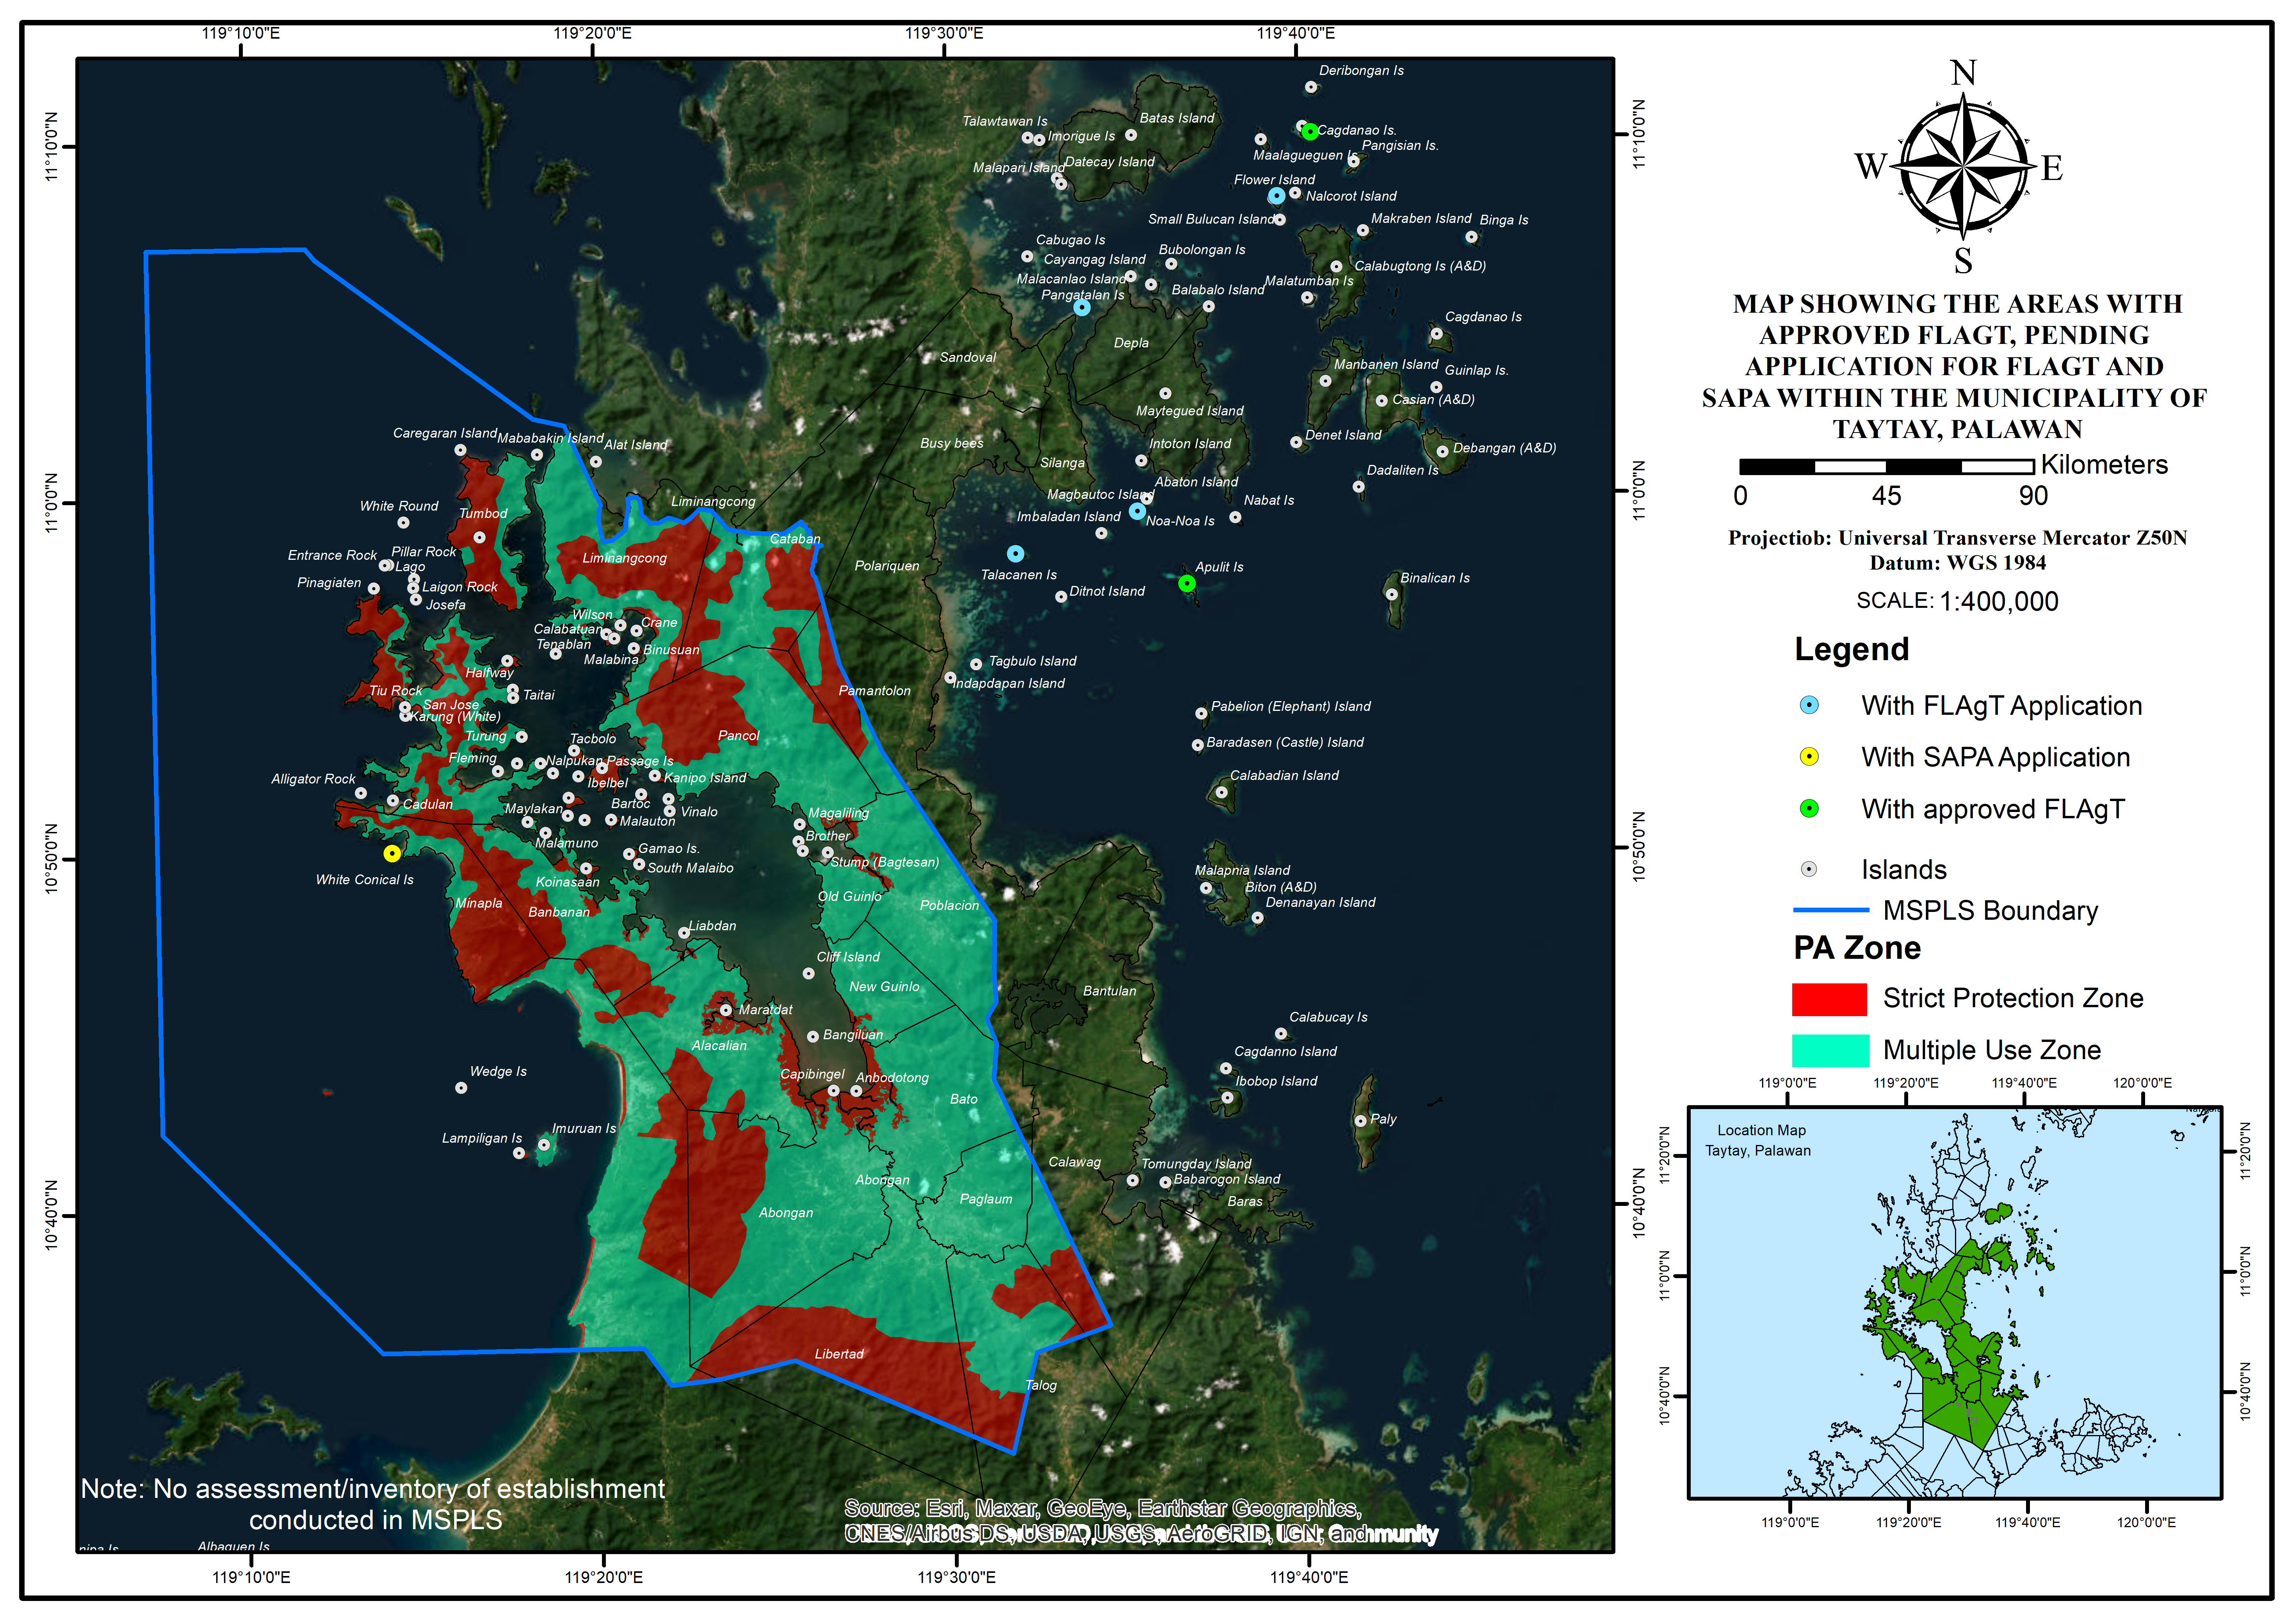Click the 'Paglaum' label

[986, 1199]
